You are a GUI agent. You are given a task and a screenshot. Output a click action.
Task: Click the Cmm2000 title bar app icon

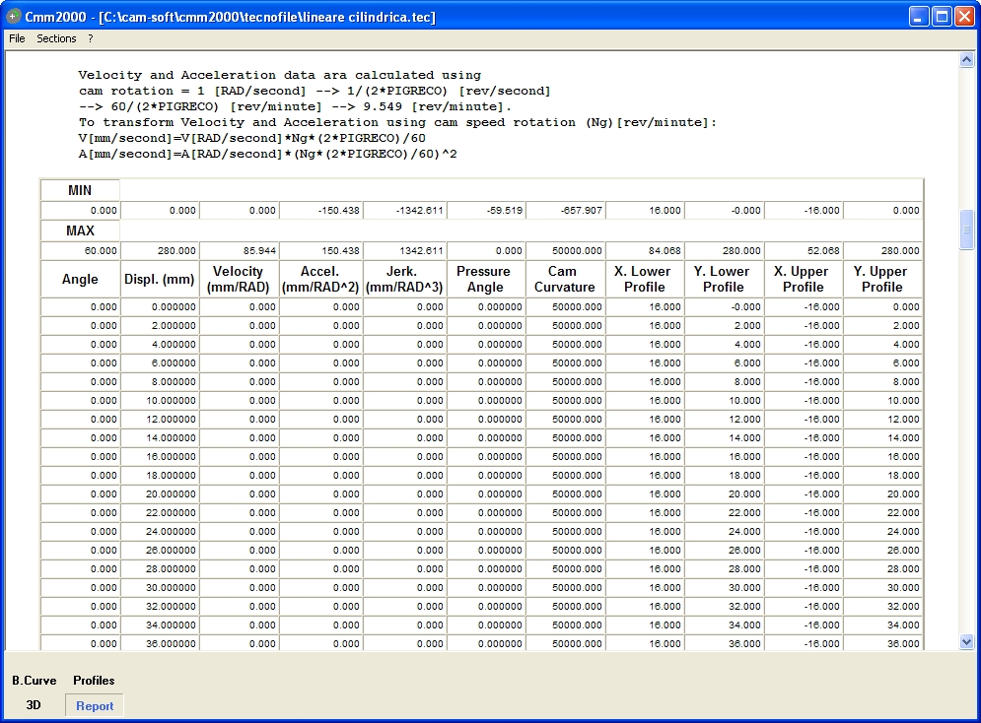[13, 16]
